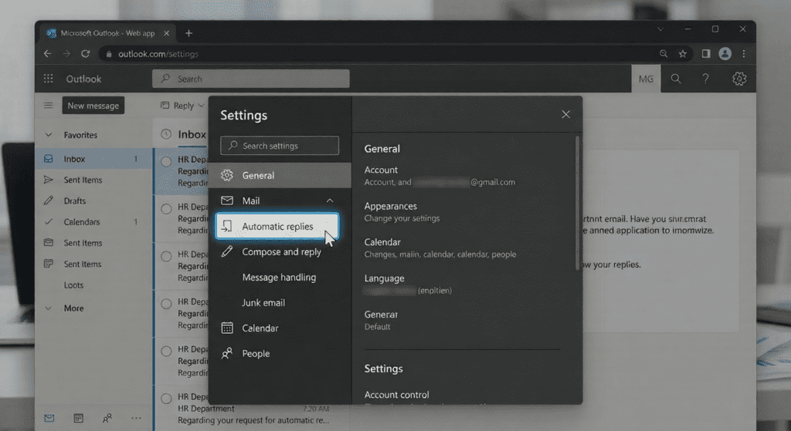The image size is (791, 431).
Task: Click the Reply button
Action: point(178,105)
